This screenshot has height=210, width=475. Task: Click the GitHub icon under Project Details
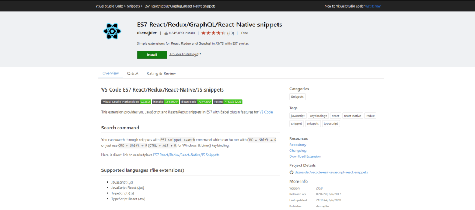291,172
